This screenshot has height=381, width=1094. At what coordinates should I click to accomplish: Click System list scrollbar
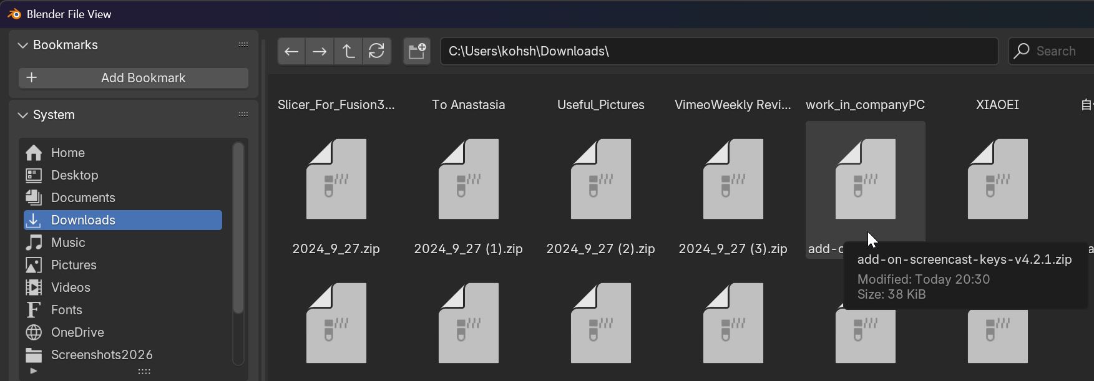click(x=238, y=228)
